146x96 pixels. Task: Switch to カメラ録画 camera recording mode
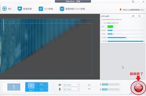tap(46, 9)
